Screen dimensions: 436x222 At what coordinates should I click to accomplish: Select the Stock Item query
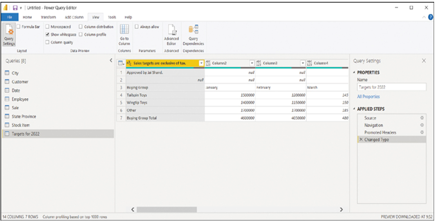(58, 125)
